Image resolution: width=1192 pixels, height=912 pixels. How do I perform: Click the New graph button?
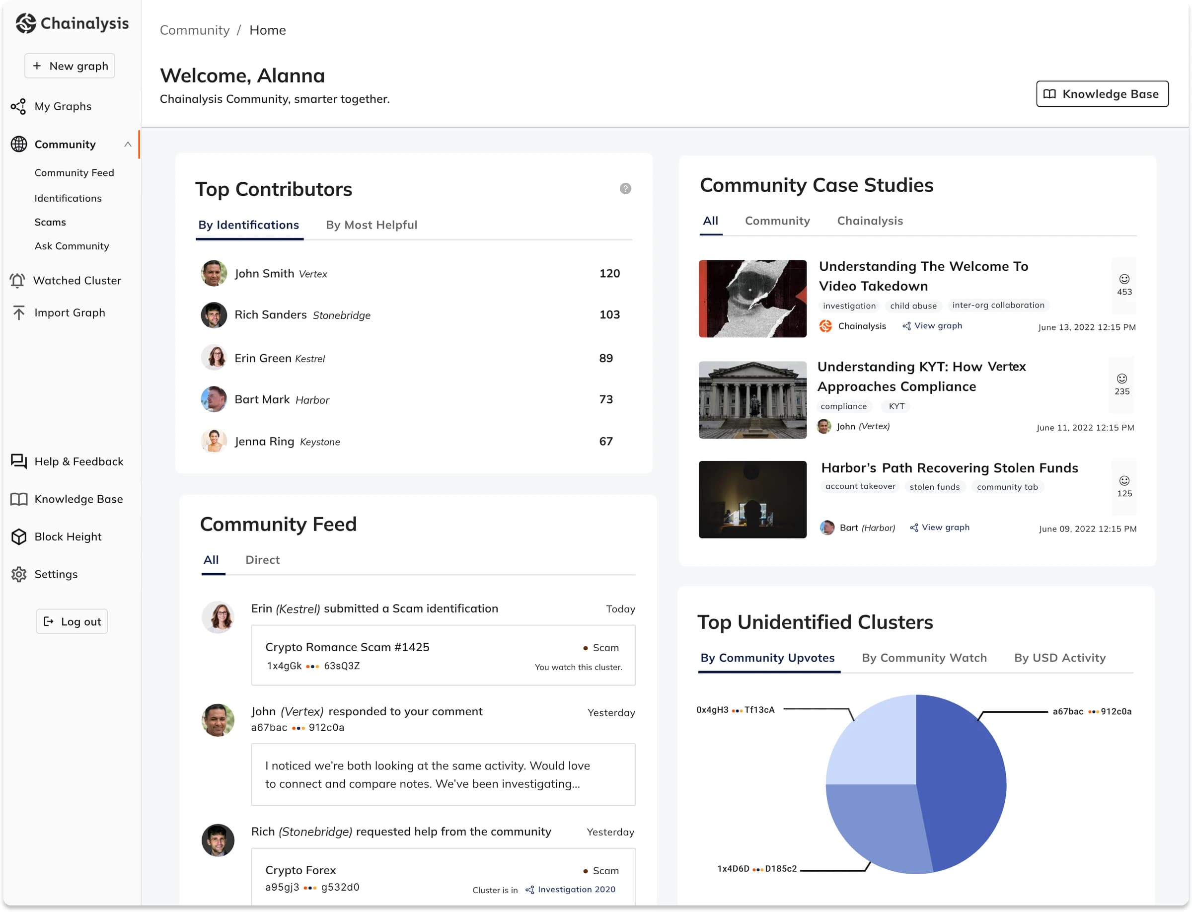pyautogui.click(x=70, y=66)
